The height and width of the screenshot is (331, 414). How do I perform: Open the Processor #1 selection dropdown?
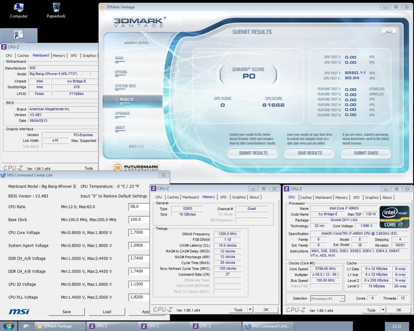[328, 299]
